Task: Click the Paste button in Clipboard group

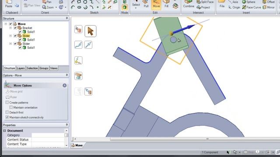Action: point(9,4)
